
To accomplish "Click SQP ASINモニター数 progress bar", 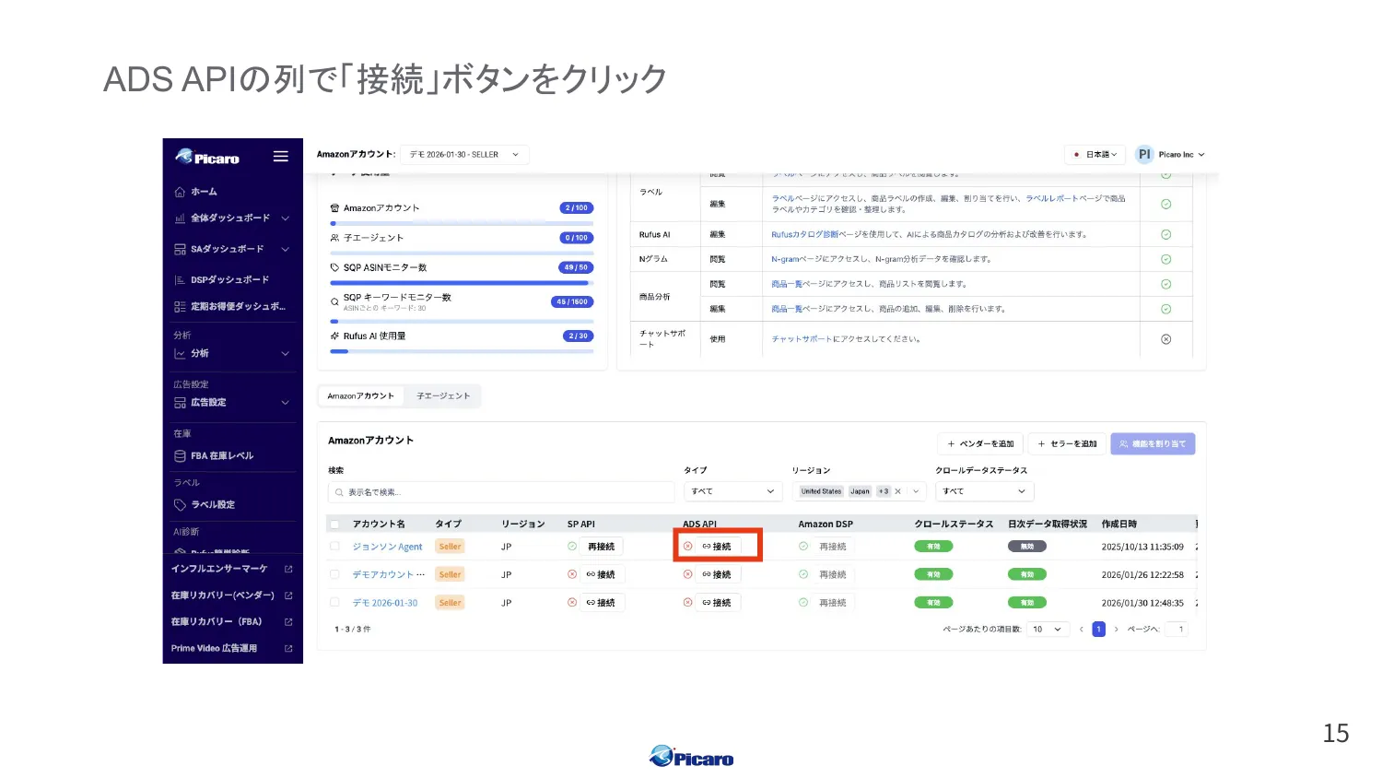I will 462,282.
